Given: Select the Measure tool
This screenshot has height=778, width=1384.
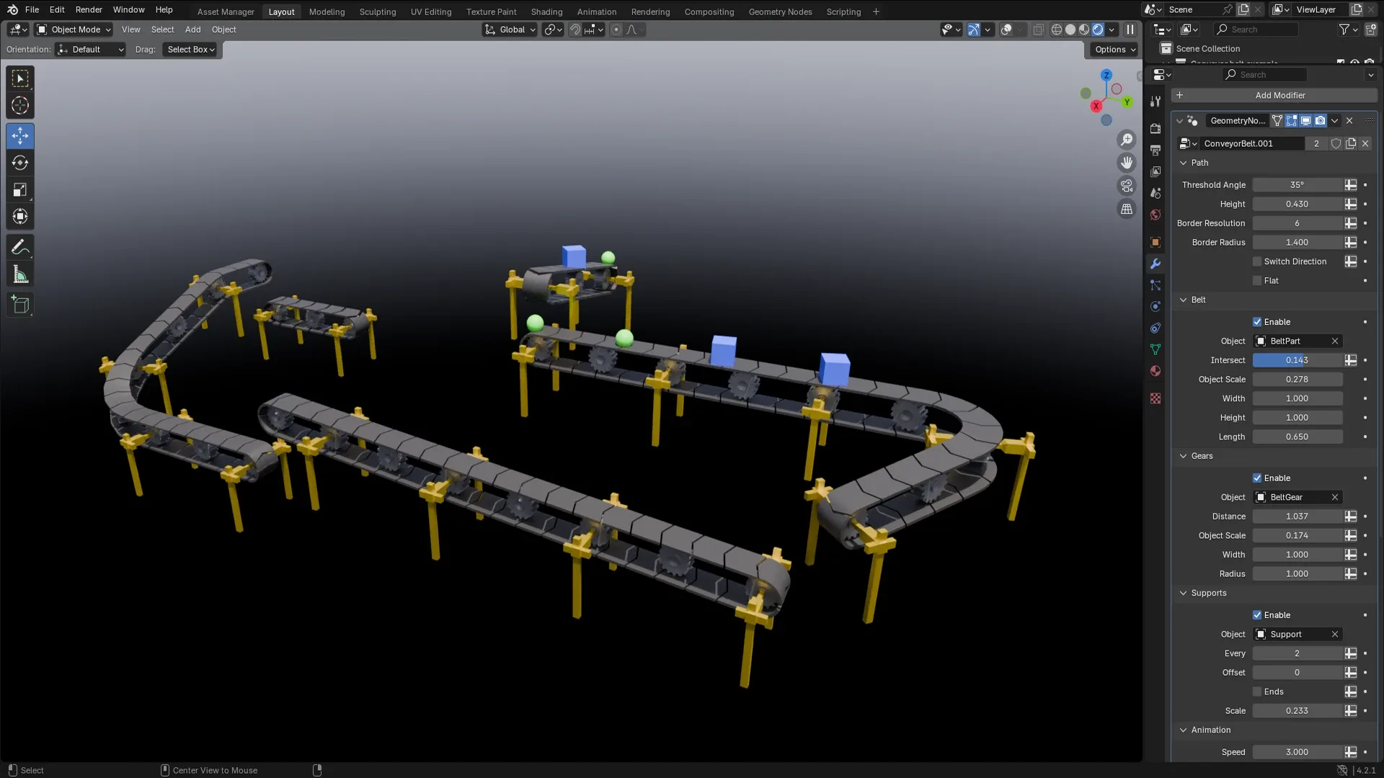Looking at the screenshot, I should coord(19,274).
